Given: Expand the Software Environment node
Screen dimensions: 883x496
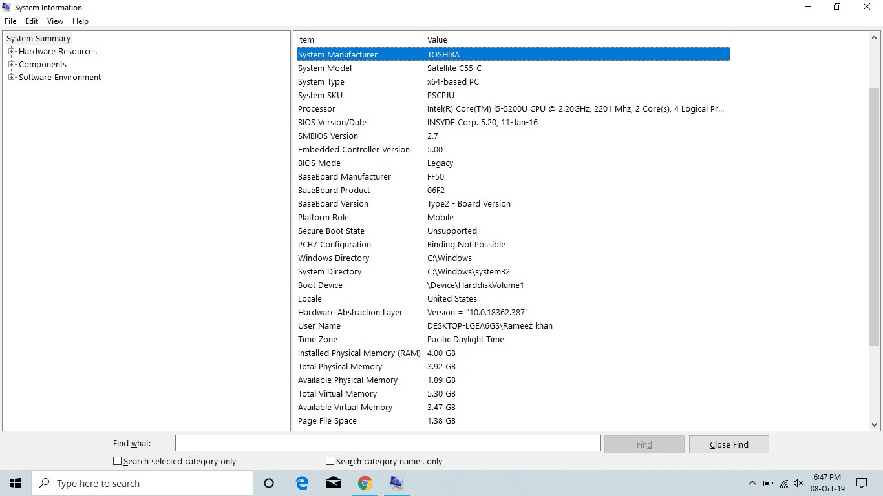Looking at the screenshot, I should coord(11,77).
